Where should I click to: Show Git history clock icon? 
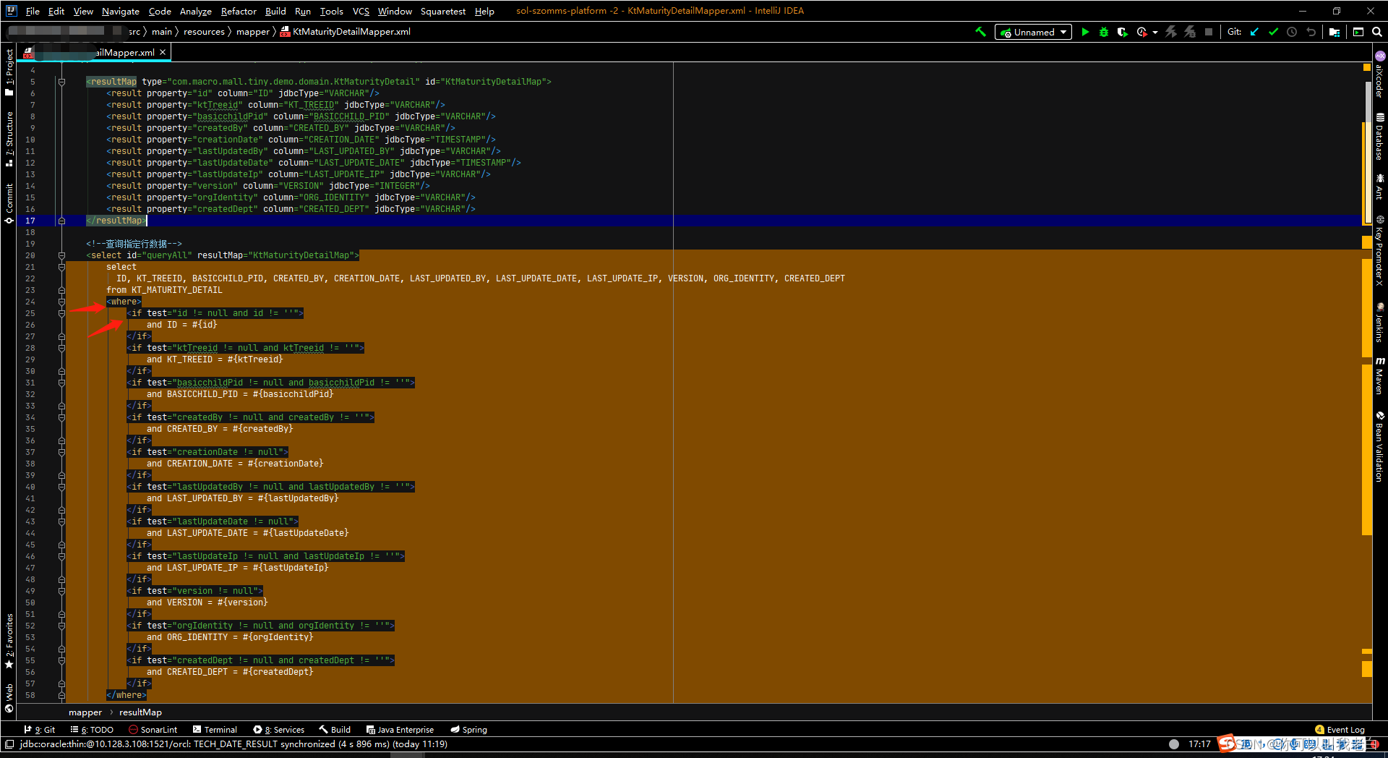tap(1292, 32)
